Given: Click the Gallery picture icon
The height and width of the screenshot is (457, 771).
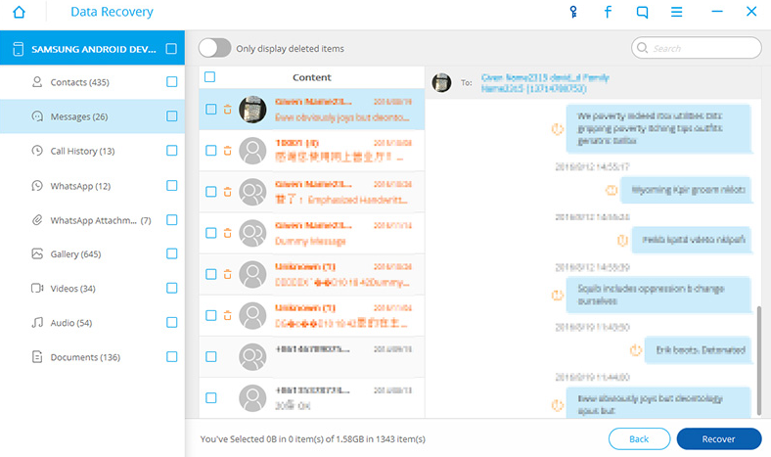Looking at the screenshot, I should coord(37,253).
